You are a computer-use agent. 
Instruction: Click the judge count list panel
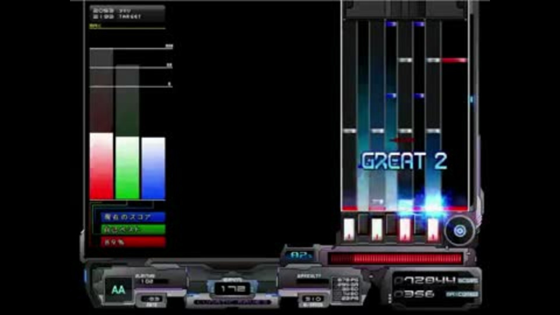tap(346, 289)
